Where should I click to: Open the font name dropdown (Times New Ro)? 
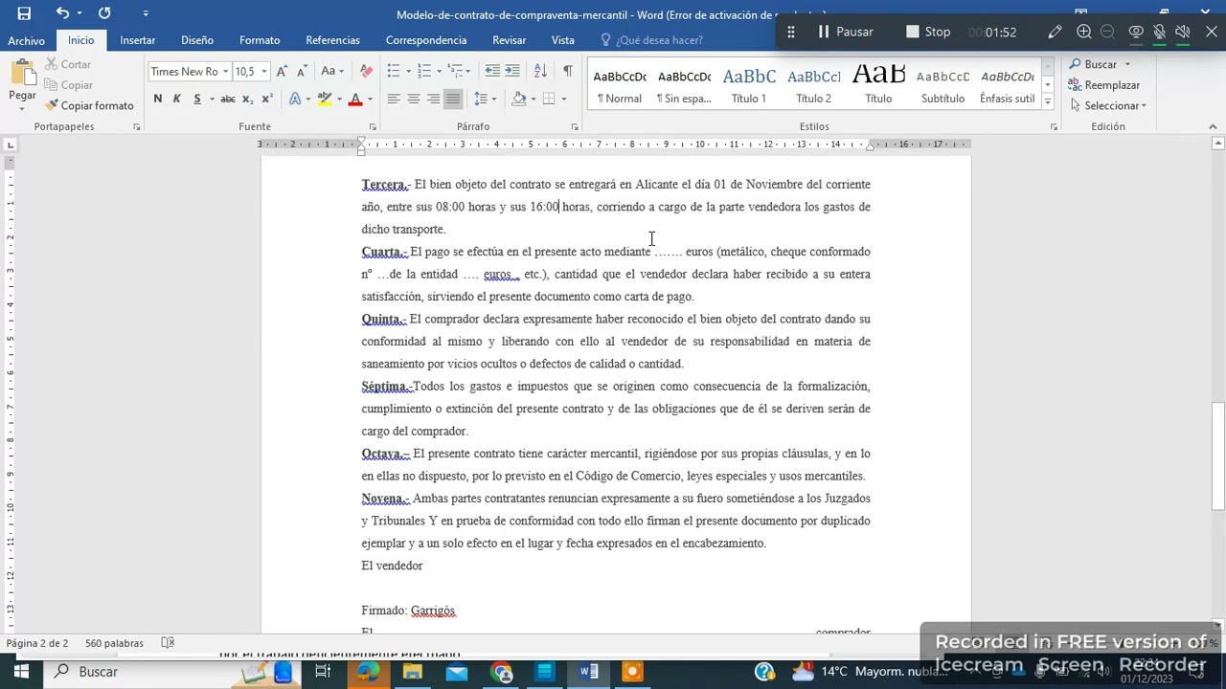(x=226, y=72)
